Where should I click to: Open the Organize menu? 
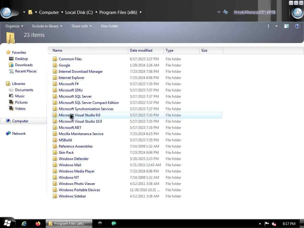(x=14, y=26)
